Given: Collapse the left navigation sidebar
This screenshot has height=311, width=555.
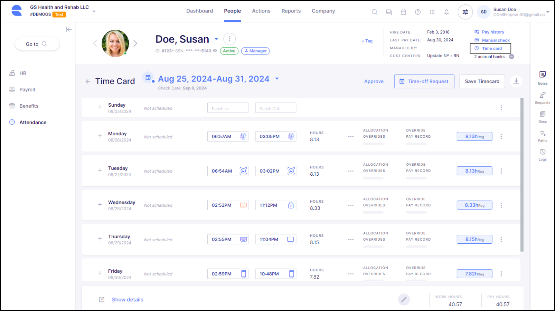Looking at the screenshot, I should (69, 29).
